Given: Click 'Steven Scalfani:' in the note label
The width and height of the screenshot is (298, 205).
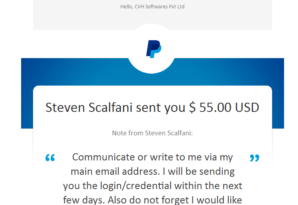Looking at the screenshot, I should tap(169, 133).
